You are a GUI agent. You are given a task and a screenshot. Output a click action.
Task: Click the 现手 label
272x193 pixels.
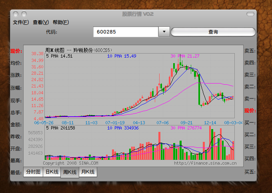16,100
